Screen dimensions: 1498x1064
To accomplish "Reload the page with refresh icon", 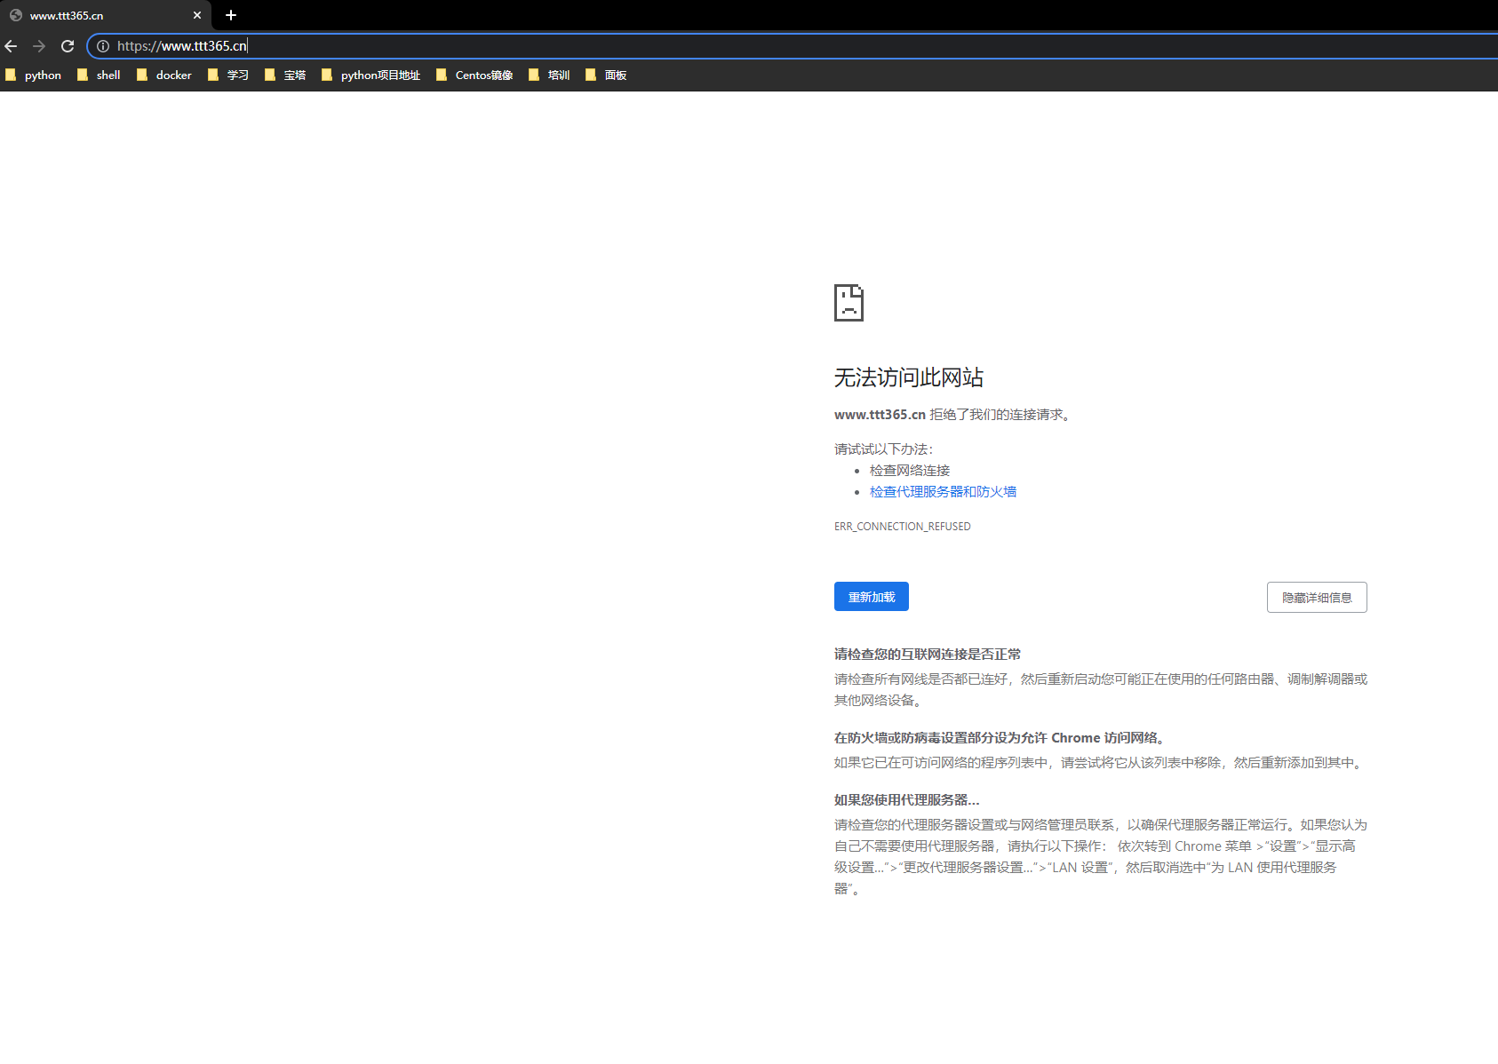I will (x=68, y=46).
